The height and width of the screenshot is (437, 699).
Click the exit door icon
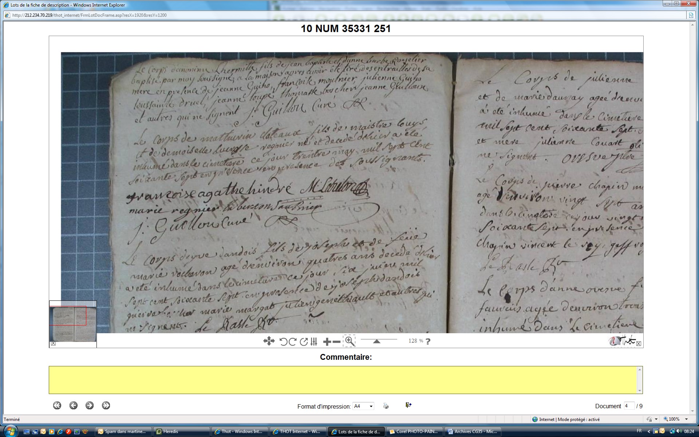click(408, 405)
